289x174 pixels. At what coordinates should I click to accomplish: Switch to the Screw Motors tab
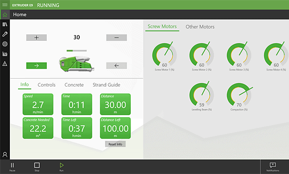pos(162,27)
